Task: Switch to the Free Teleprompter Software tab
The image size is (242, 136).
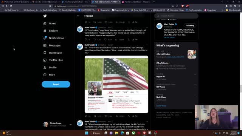Action: [x=75, y=2]
